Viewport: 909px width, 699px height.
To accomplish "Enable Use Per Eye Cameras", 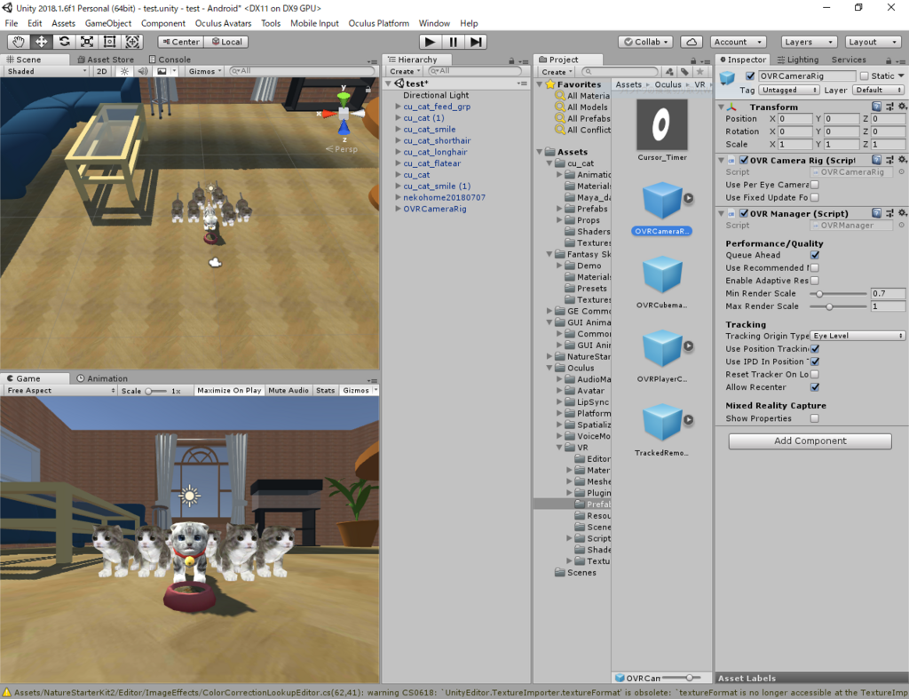I will tap(815, 185).
